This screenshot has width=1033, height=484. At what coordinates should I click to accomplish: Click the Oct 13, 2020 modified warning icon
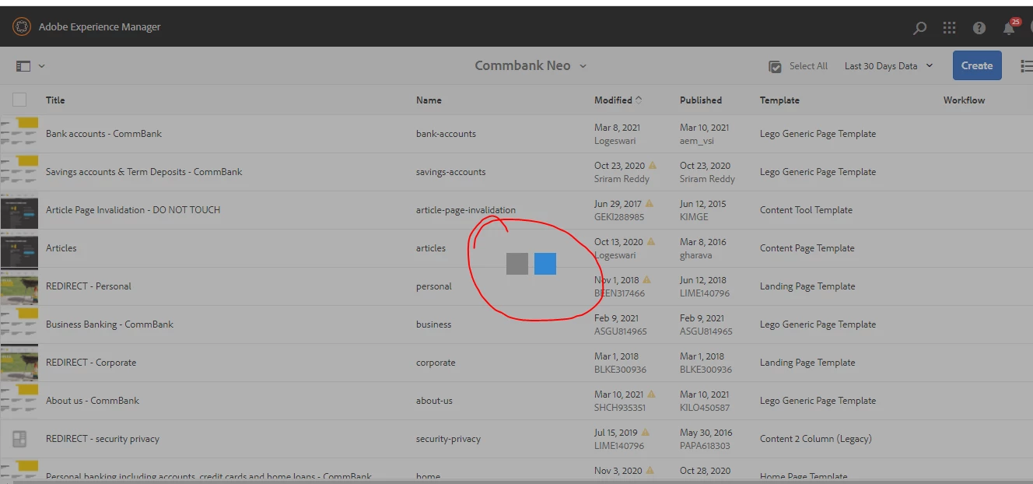point(651,241)
